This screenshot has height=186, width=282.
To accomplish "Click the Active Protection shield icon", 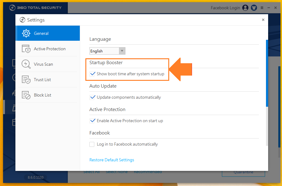I will coord(26,49).
